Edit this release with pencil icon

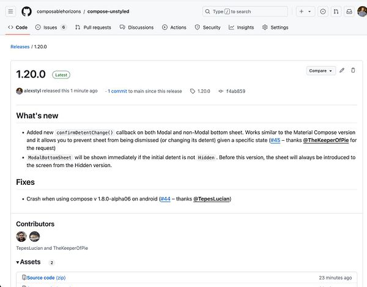point(342,70)
